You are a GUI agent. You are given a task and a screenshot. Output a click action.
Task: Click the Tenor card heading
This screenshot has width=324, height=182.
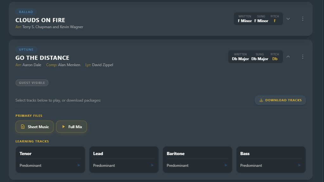coord(25,154)
